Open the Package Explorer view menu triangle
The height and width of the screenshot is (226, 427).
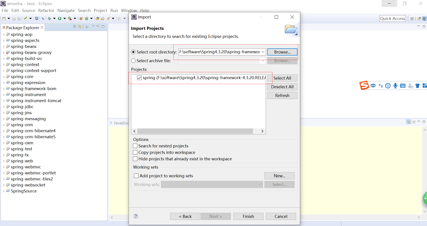tap(93, 26)
